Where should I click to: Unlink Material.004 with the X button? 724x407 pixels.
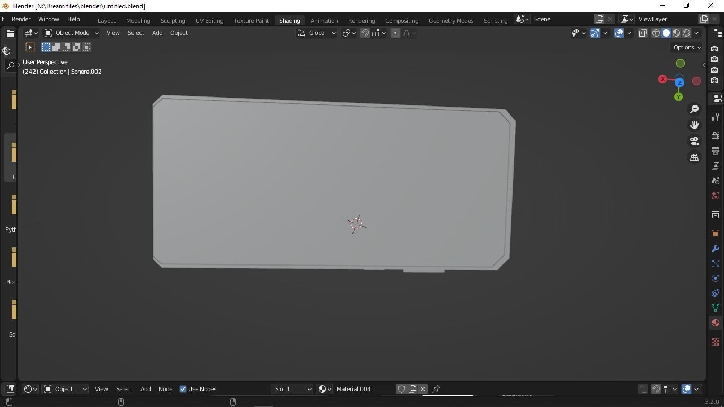(x=423, y=389)
